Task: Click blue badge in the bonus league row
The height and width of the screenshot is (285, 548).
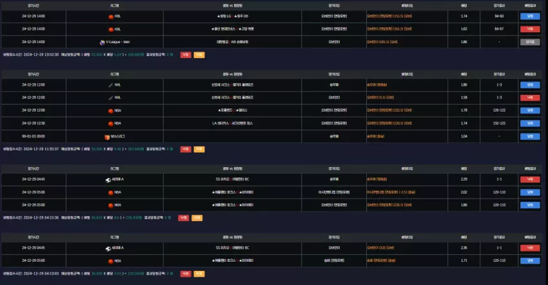Action: 530,137
